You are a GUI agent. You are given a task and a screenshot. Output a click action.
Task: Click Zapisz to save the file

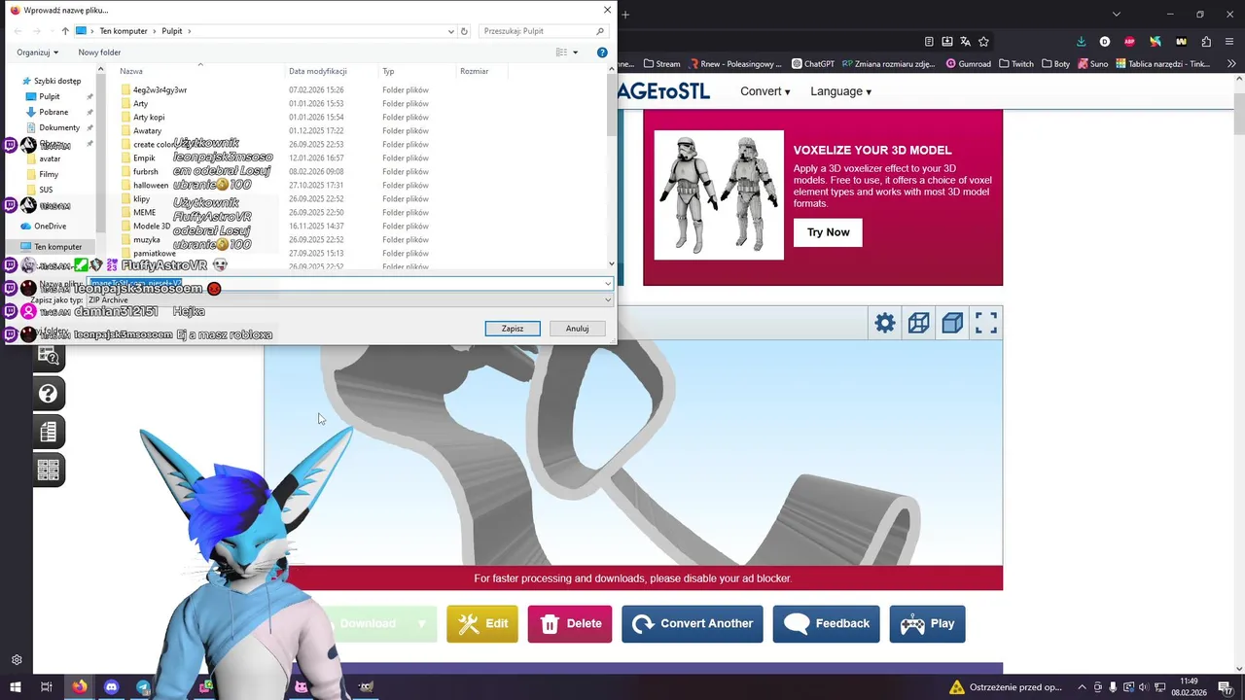[513, 329]
